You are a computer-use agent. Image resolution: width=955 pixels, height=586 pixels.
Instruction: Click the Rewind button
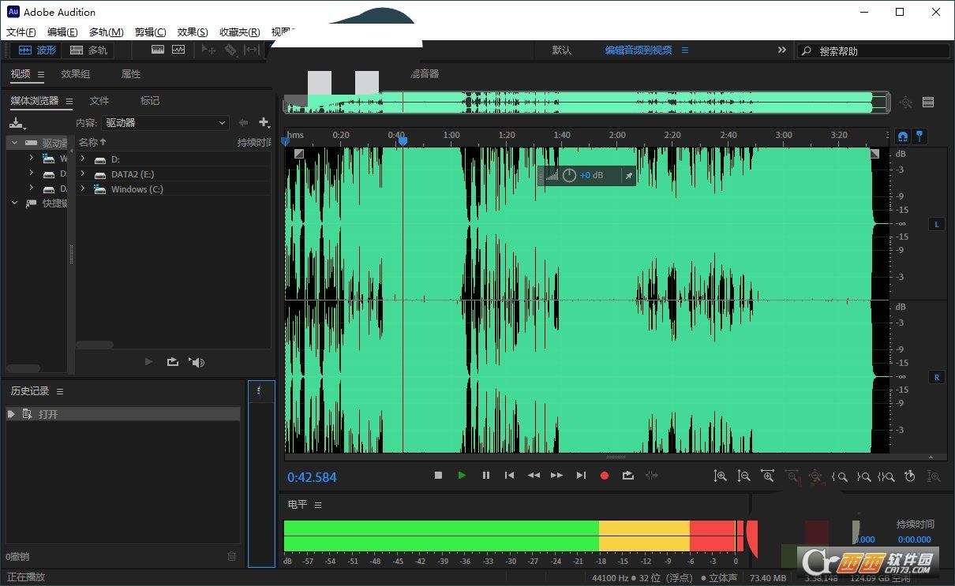point(534,476)
